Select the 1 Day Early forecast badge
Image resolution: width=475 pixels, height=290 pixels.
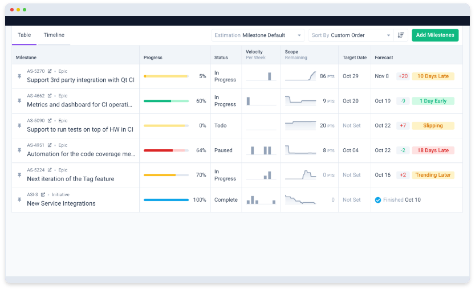(x=433, y=101)
